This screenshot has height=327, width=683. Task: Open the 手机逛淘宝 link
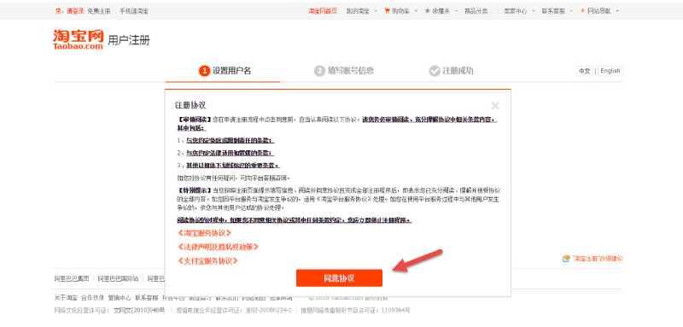tap(134, 11)
